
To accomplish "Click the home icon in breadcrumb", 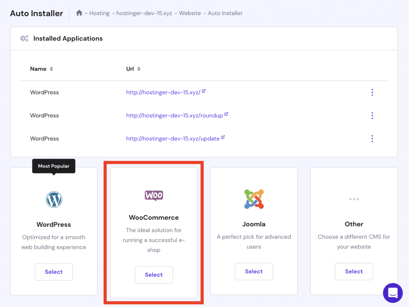I will pos(79,13).
